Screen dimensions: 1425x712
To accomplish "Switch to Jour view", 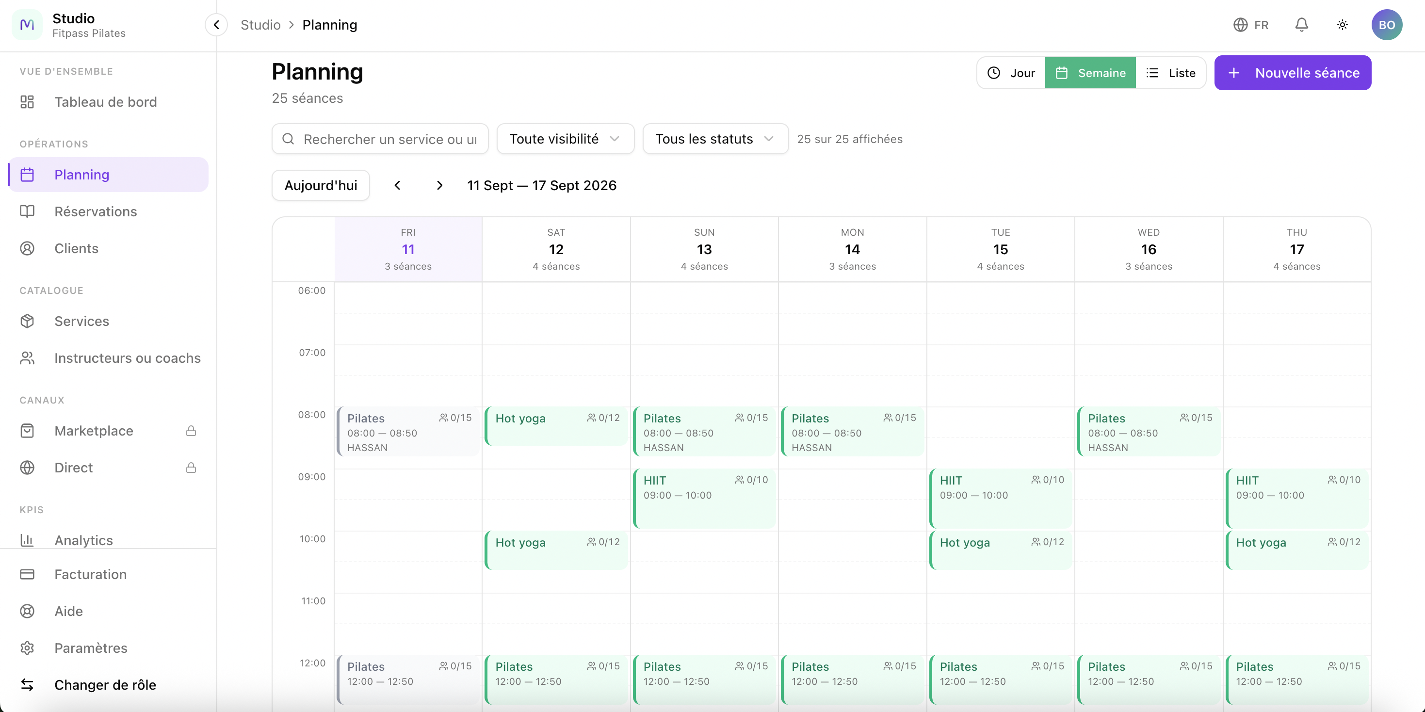I will pyautogui.click(x=1011, y=73).
